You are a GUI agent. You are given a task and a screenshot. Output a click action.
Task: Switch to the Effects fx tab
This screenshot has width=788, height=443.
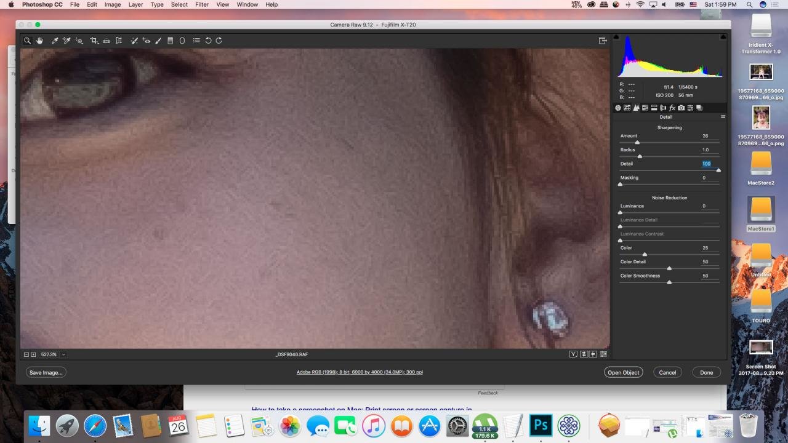point(672,108)
